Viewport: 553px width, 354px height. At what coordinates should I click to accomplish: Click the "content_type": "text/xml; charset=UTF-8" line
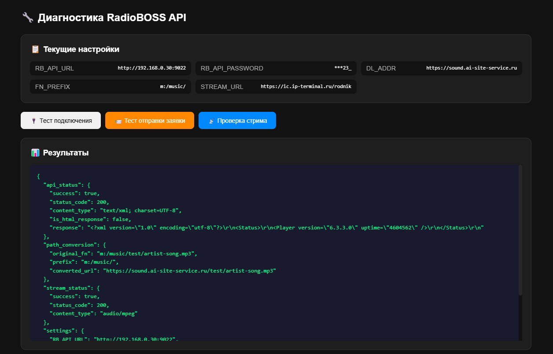pos(115,210)
